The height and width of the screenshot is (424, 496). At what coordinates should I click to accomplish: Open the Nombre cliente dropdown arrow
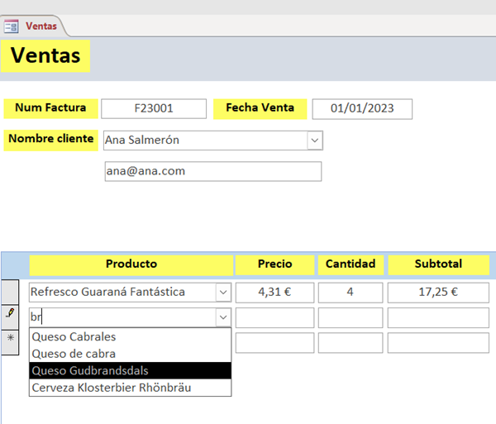pyautogui.click(x=314, y=141)
